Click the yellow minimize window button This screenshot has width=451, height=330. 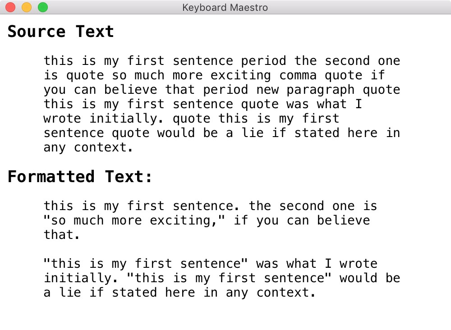tap(27, 7)
